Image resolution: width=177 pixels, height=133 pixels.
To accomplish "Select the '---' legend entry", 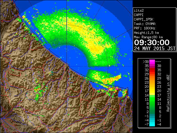I will pyautogui.click(x=158, y=62).
